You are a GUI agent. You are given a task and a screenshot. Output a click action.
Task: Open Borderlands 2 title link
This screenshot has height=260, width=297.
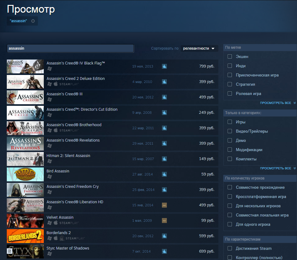(59, 233)
